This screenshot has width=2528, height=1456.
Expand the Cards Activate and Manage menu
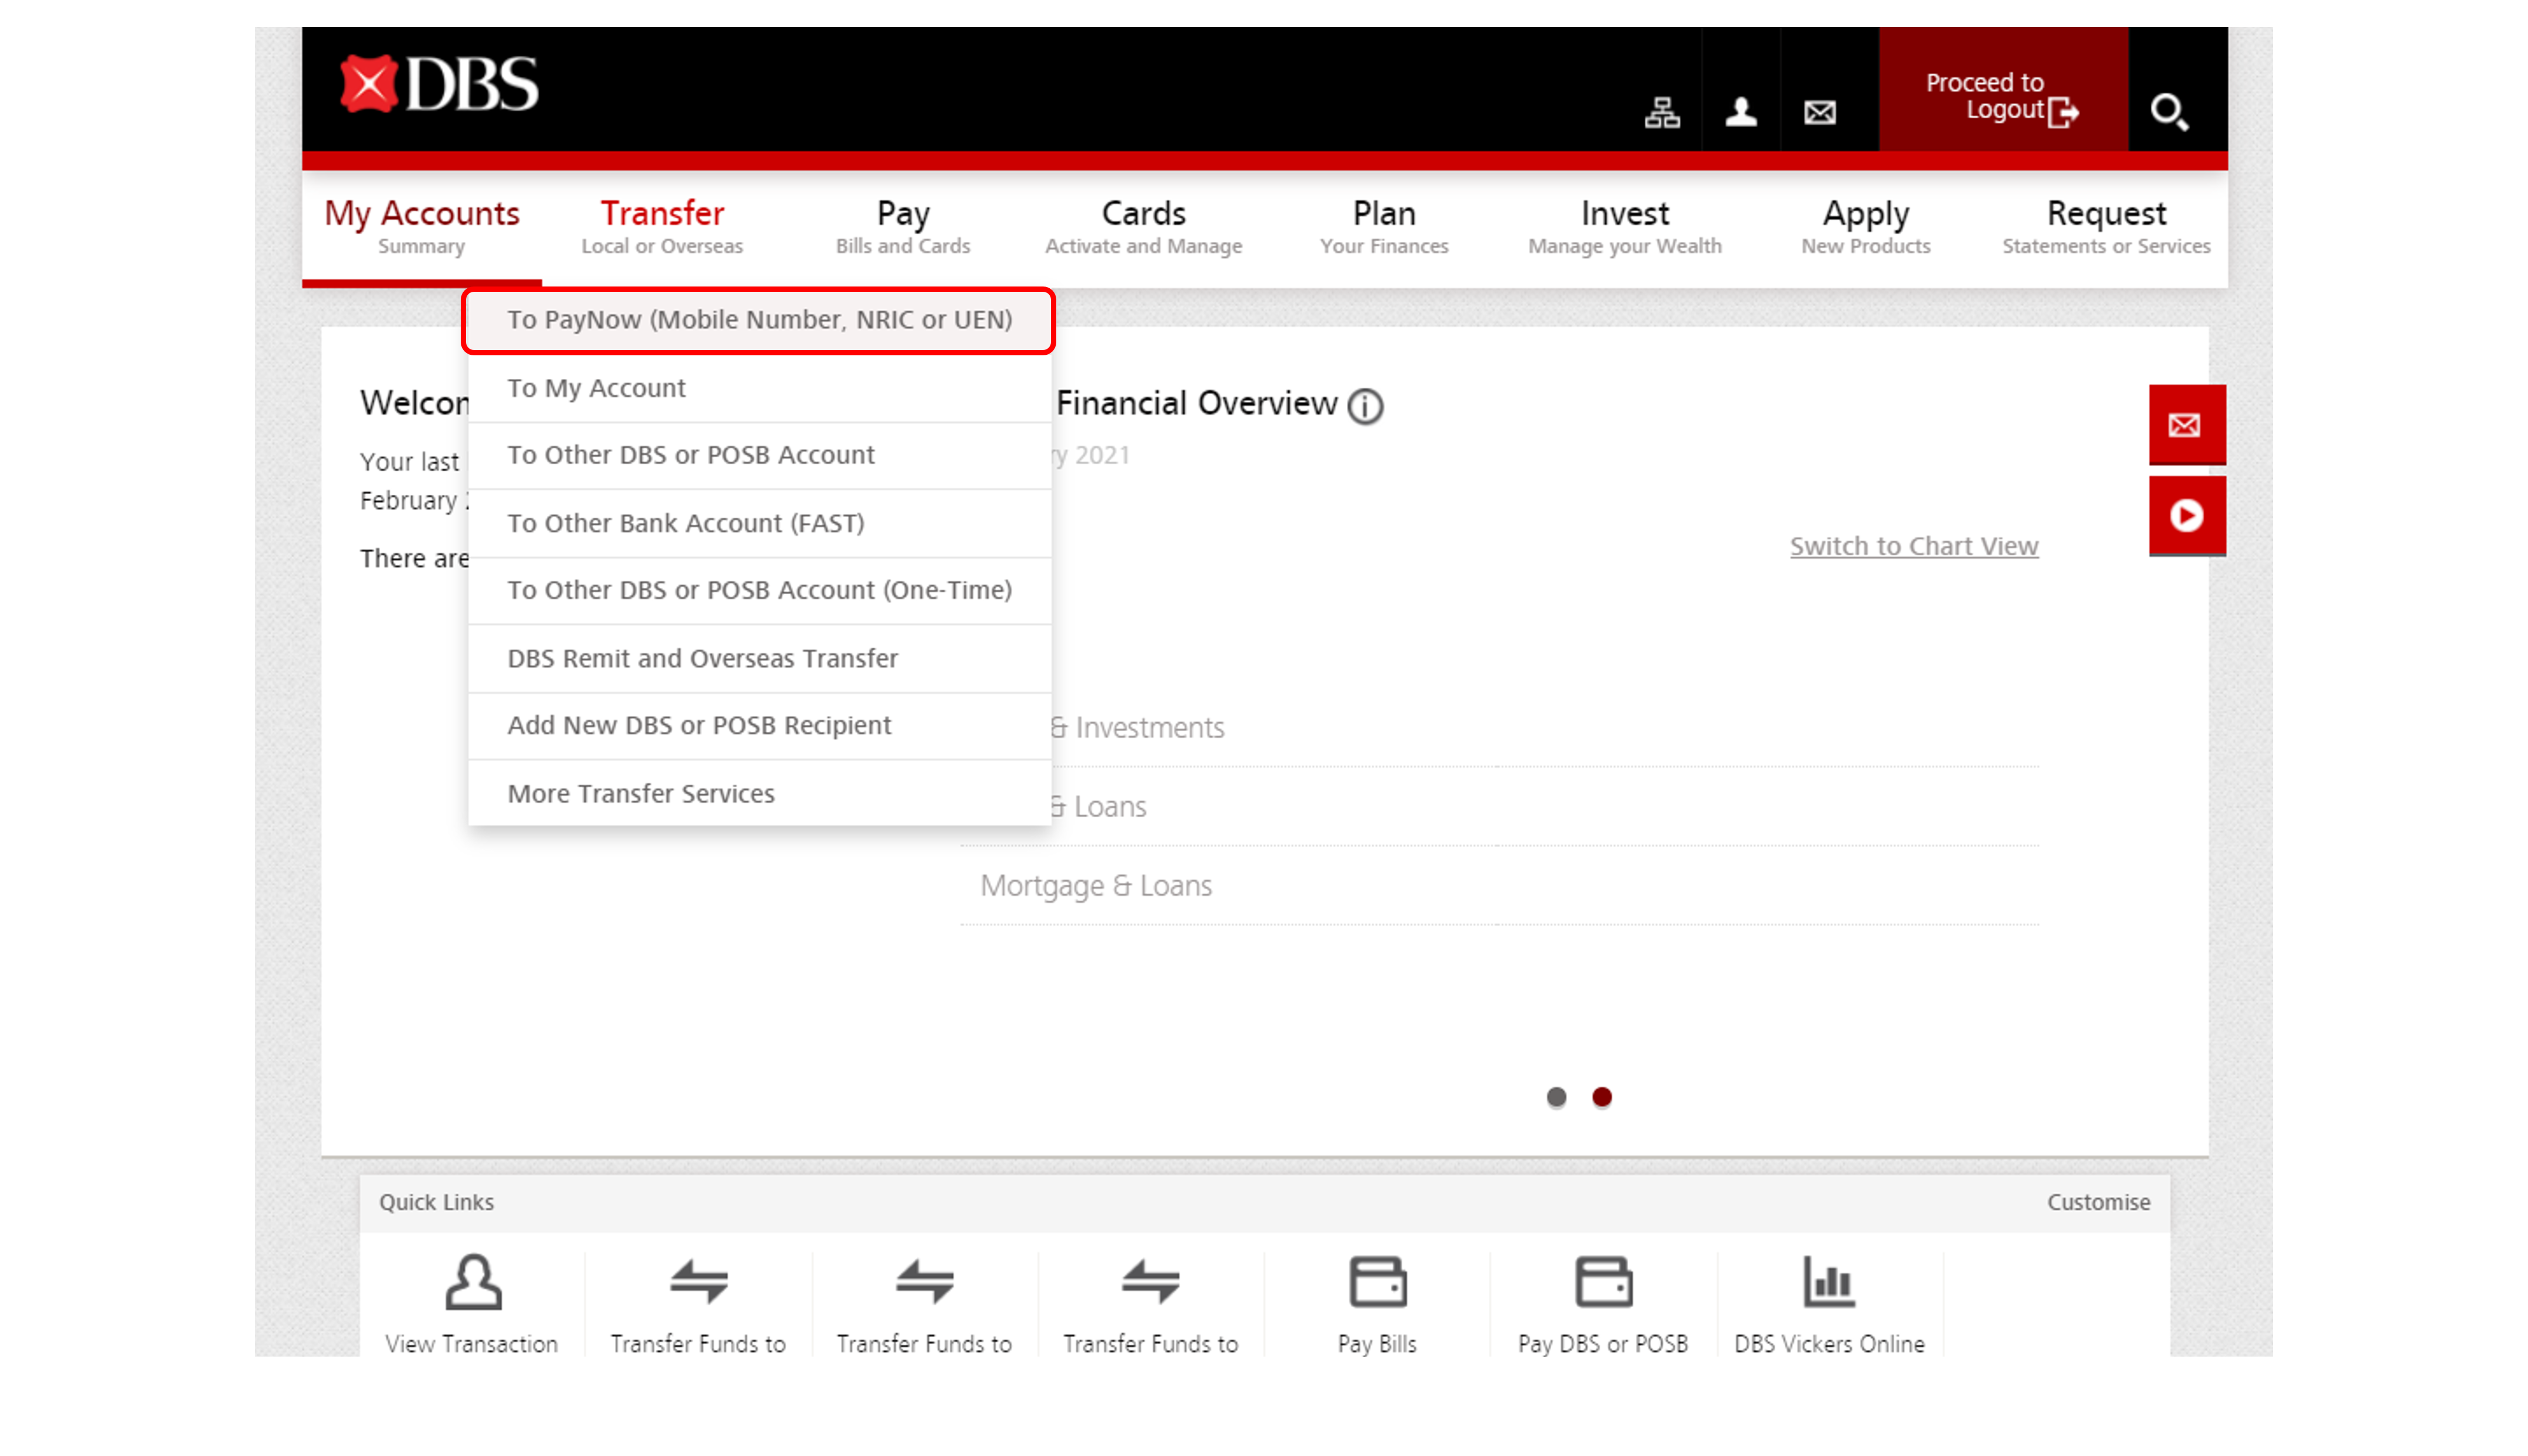pos(1143,227)
